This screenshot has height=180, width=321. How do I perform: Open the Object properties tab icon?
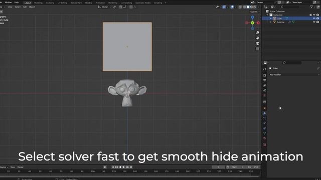pyautogui.click(x=264, y=108)
